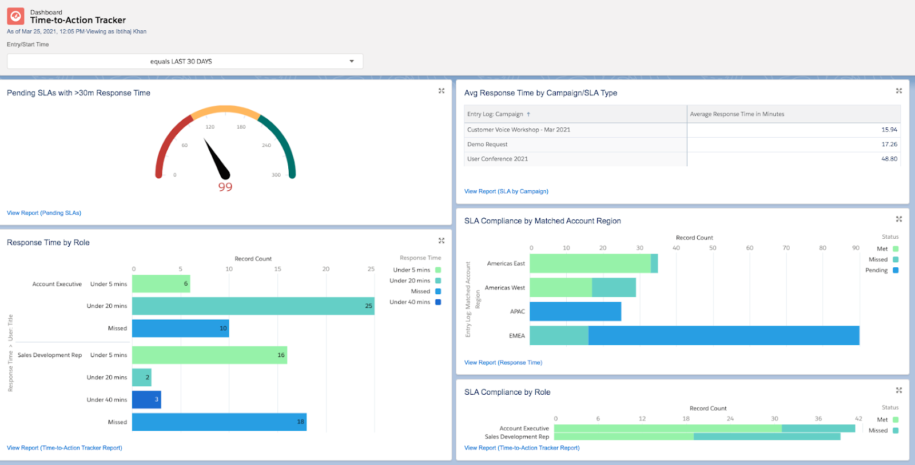Click Average Response Time in Minutes column header
915x465 pixels.
click(x=737, y=114)
